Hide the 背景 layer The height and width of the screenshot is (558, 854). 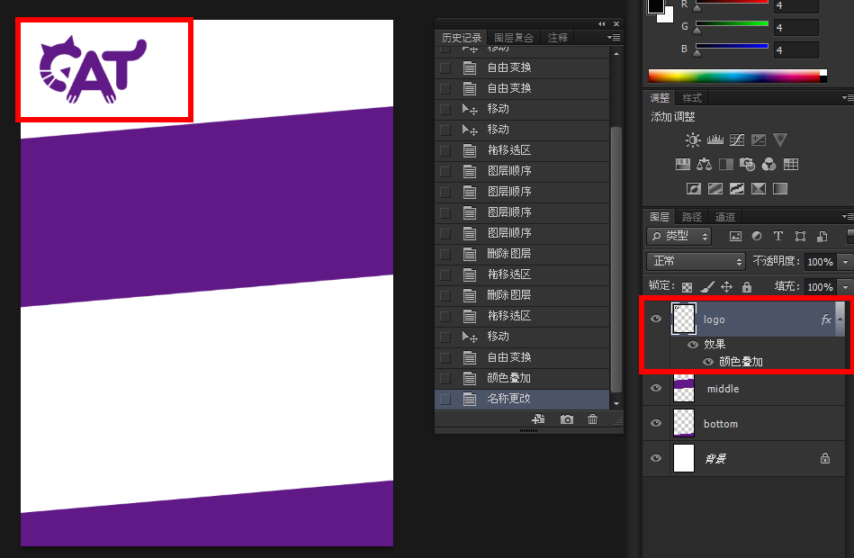pyautogui.click(x=656, y=458)
